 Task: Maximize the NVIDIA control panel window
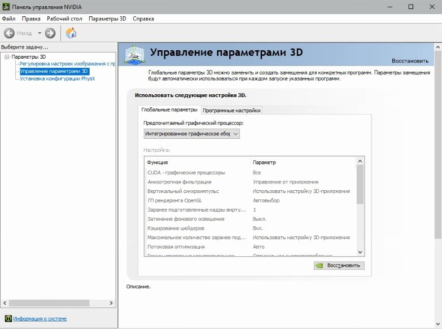point(411,7)
